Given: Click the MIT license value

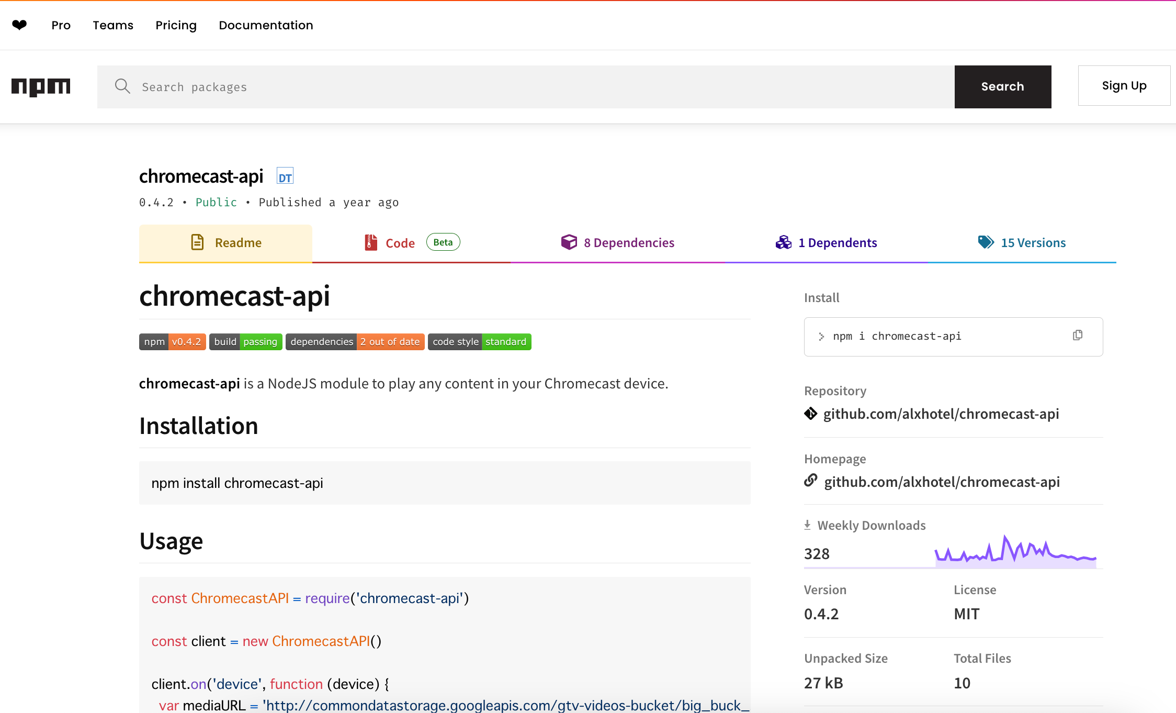Looking at the screenshot, I should (967, 614).
